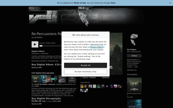Viewport: 173px width, 108px height.
Task: Click the Re:Percussions Part I title link
Action: (134, 94)
